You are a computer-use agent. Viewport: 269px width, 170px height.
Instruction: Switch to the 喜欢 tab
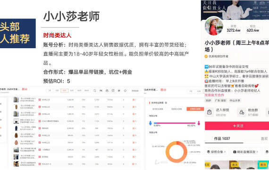(264, 138)
